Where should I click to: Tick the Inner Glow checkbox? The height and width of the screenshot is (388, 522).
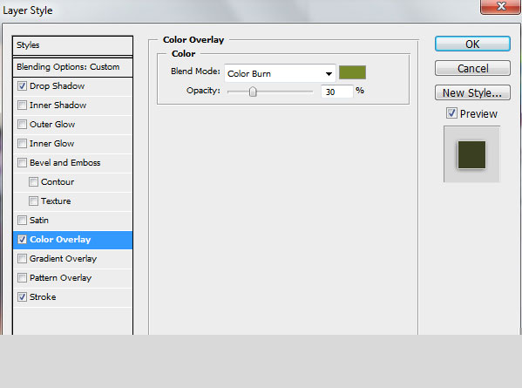click(22, 144)
